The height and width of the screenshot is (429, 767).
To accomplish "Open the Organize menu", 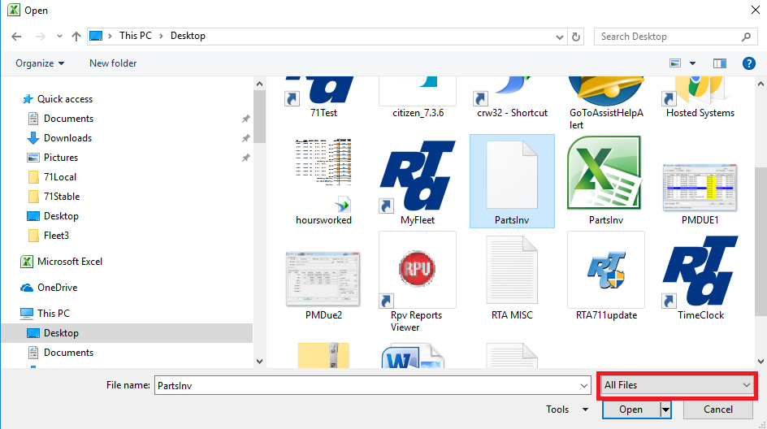I will coord(39,63).
